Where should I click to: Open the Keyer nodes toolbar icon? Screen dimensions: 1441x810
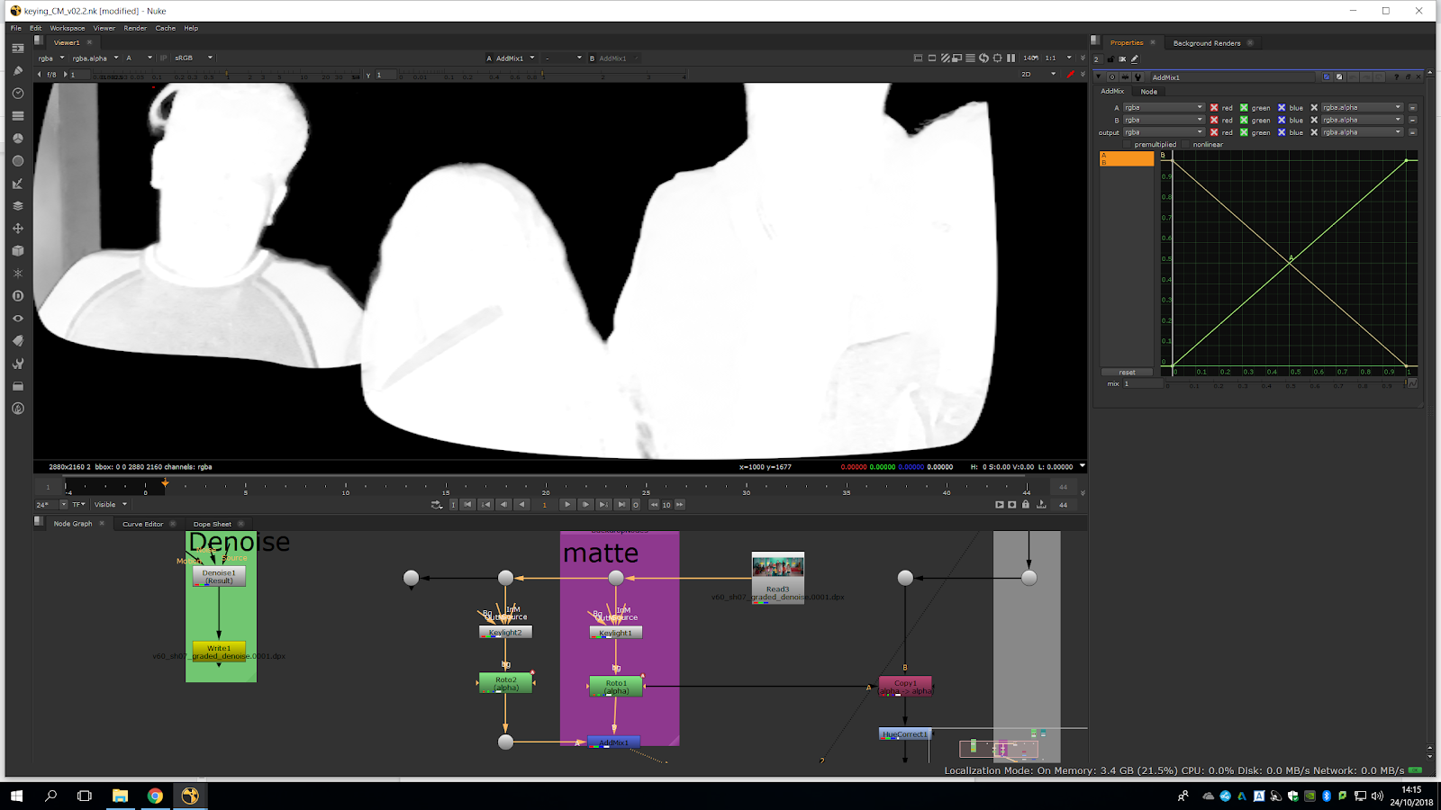(x=18, y=184)
